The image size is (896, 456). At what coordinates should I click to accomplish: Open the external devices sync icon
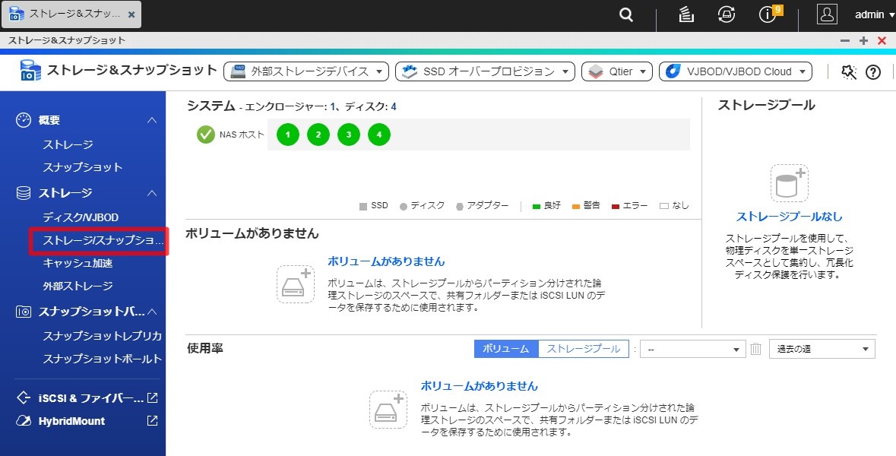point(727,15)
